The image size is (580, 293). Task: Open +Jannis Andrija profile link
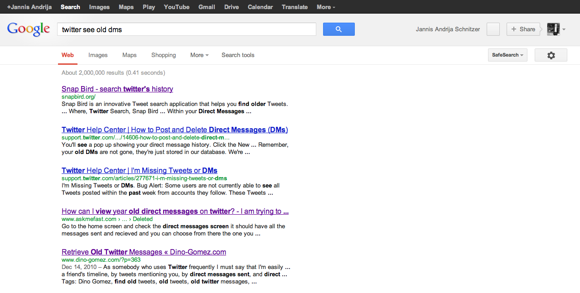click(29, 7)
